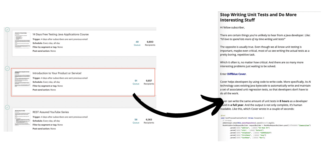Click the Trigger line of 14 Days course email
The height and width of the screenshot is (159, 329).
point(60,39)
